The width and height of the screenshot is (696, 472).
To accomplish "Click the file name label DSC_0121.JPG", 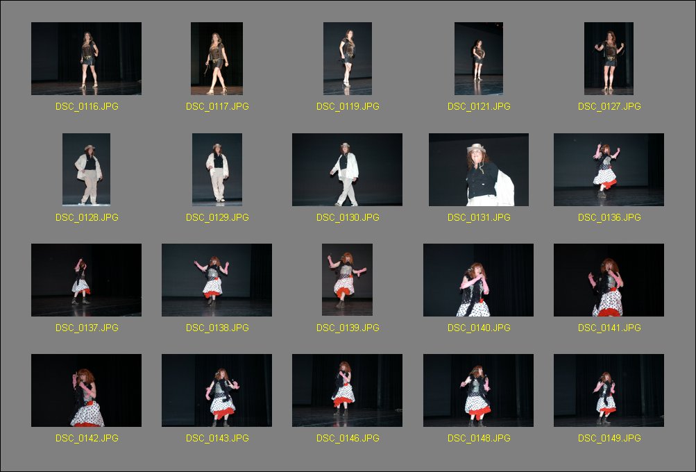I will 479,106.
